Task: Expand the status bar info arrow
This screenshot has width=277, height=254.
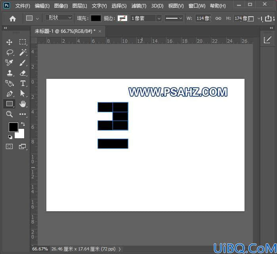Action: [120, 249]
